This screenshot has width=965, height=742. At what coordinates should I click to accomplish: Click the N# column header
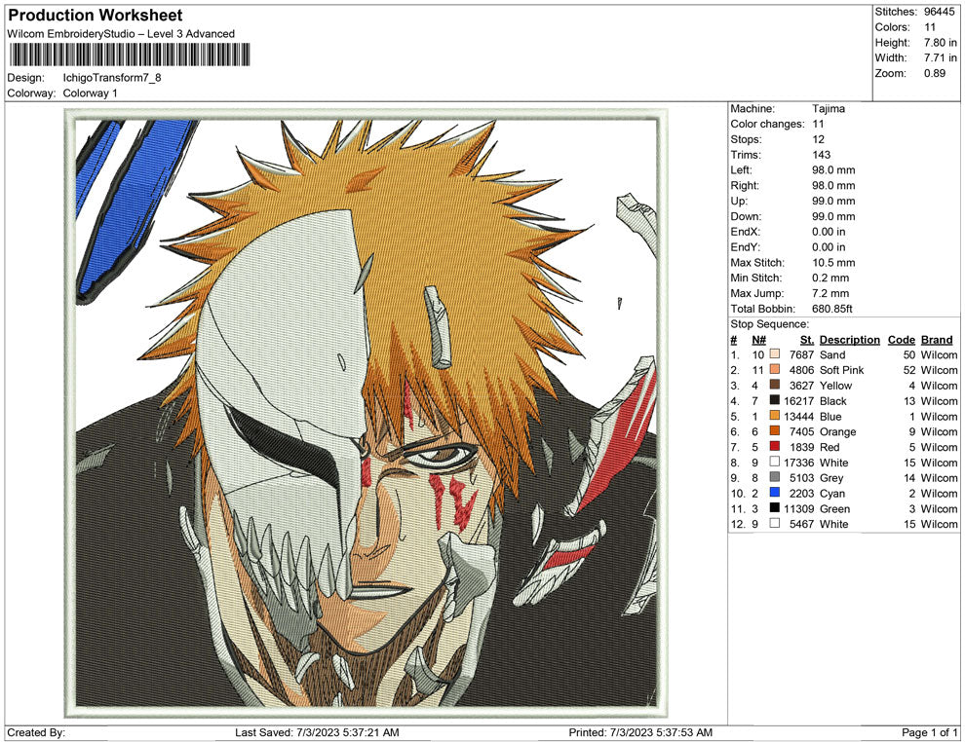[758, 340]
